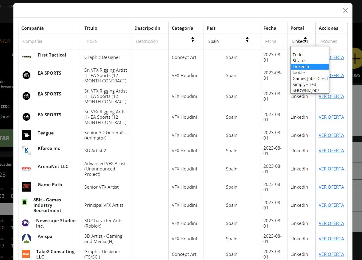Click the Teague company name
362x260 pixels.
[46, 133]
